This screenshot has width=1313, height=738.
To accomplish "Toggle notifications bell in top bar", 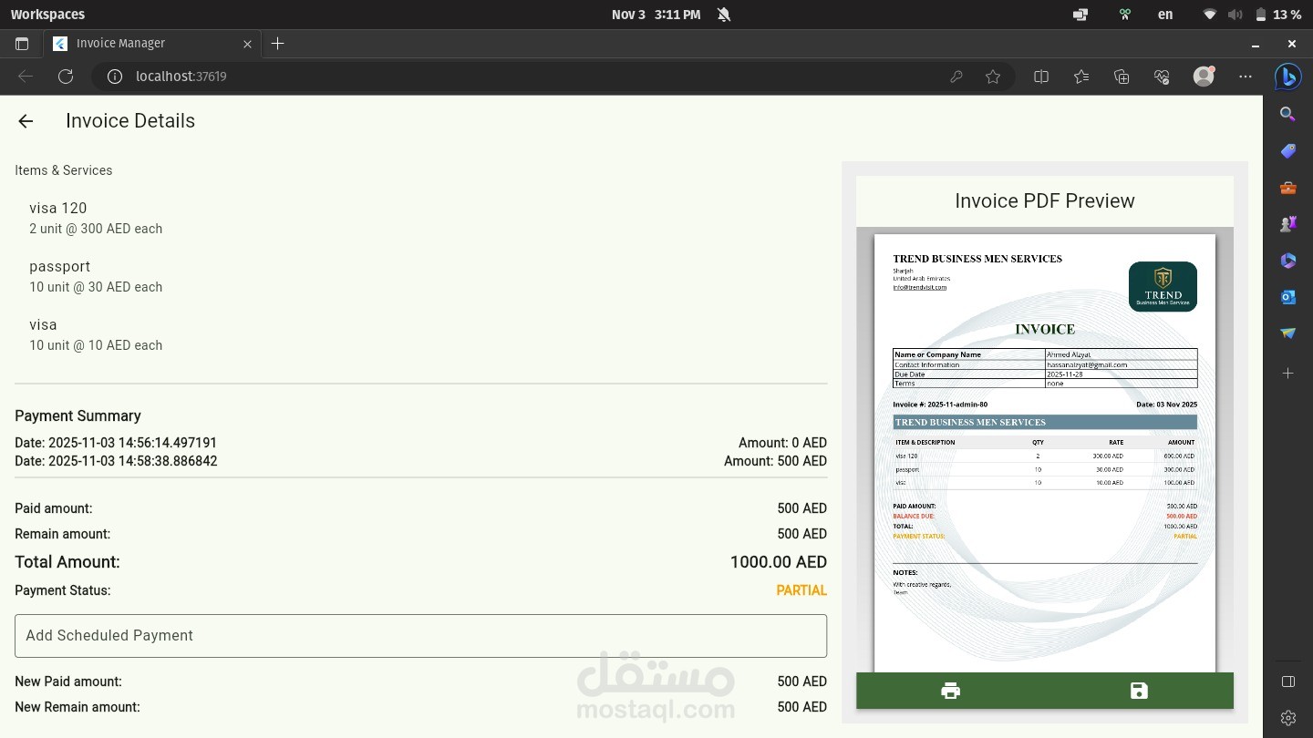I will 724,15.
